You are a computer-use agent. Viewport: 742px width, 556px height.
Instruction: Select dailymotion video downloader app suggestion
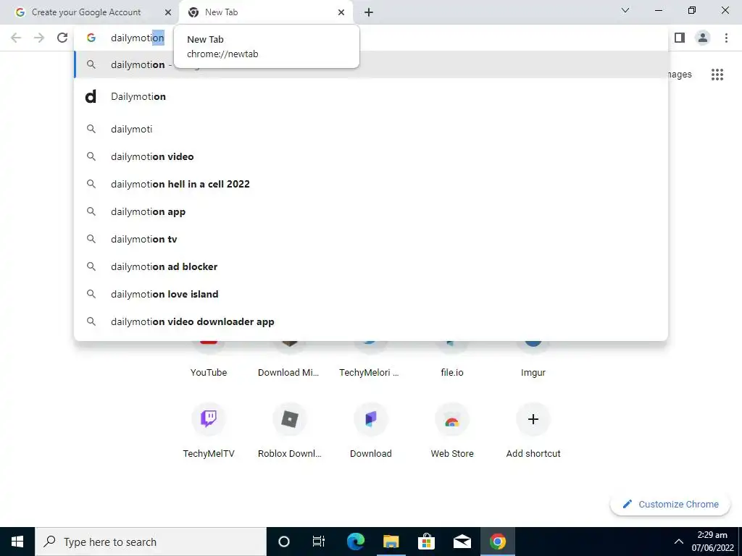tap(371, 321)
